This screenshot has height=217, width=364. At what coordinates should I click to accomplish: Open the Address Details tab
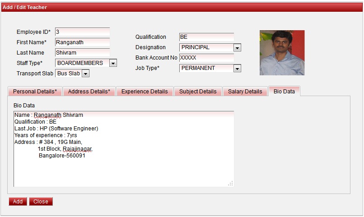tap(89, 91)
